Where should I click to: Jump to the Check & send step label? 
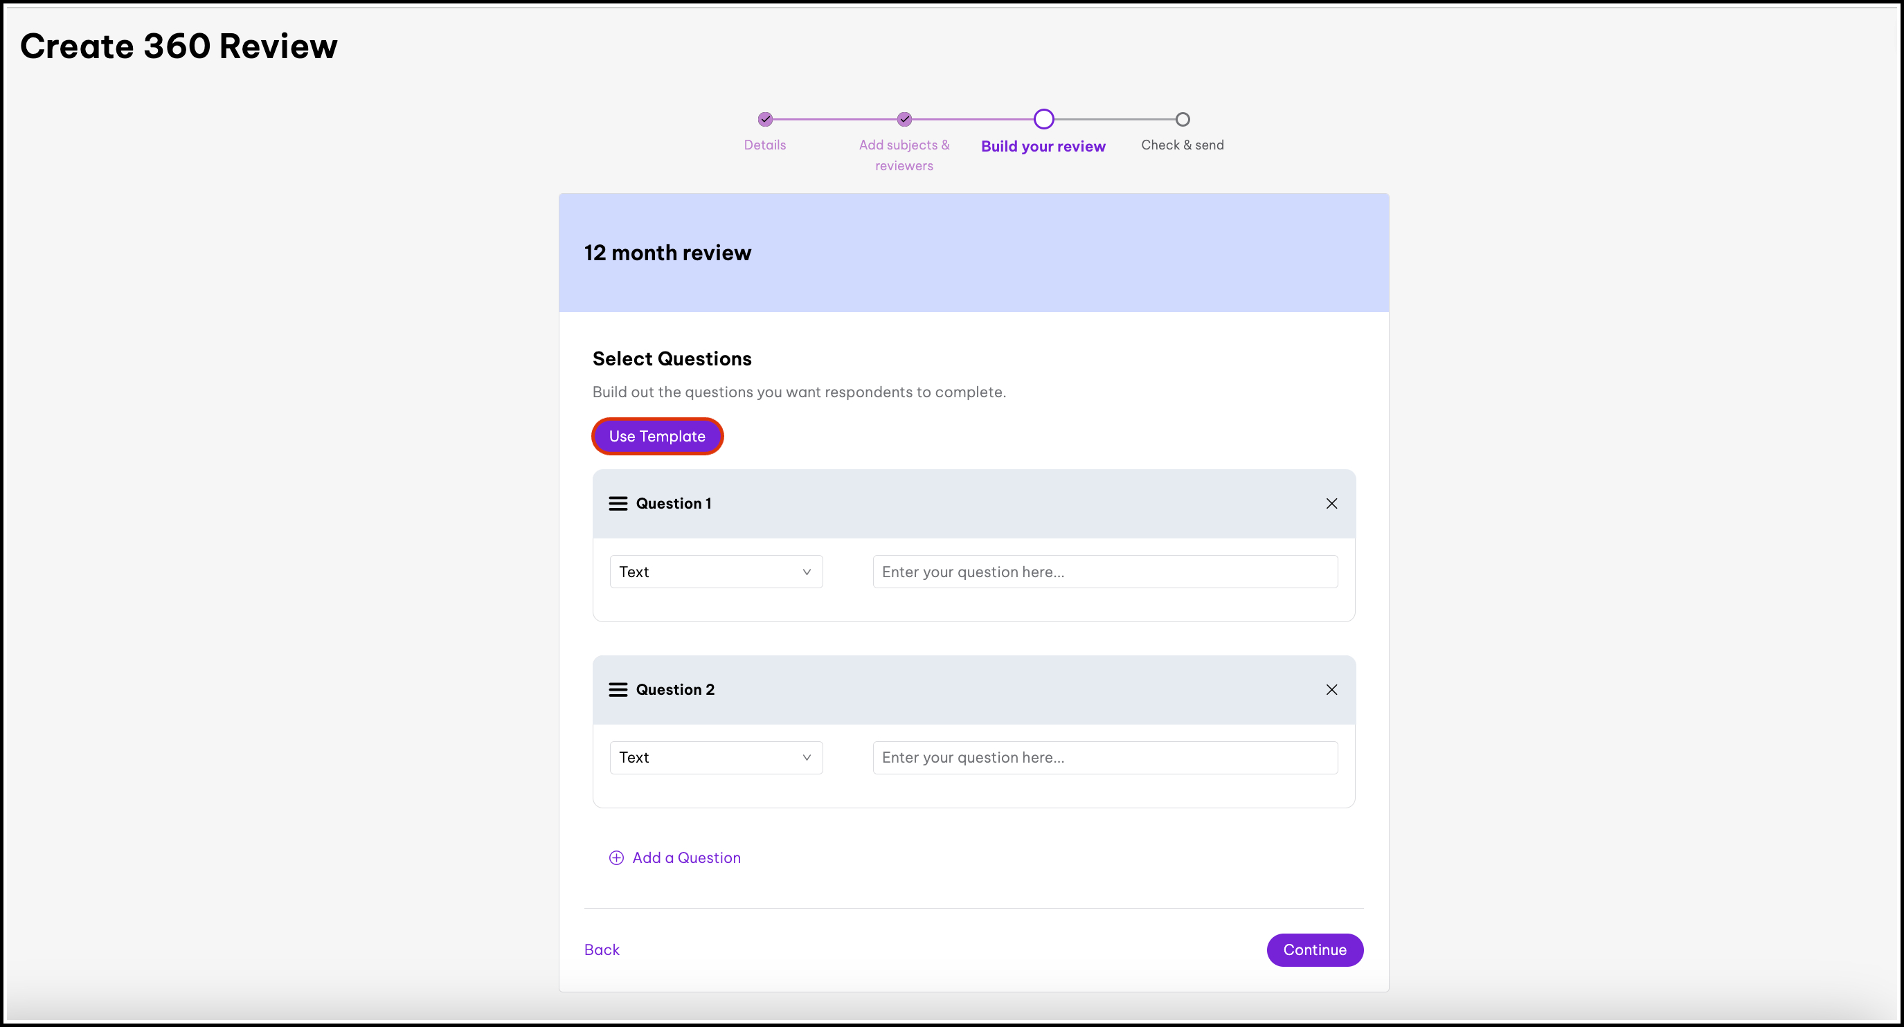click(x=1182, y=145)
